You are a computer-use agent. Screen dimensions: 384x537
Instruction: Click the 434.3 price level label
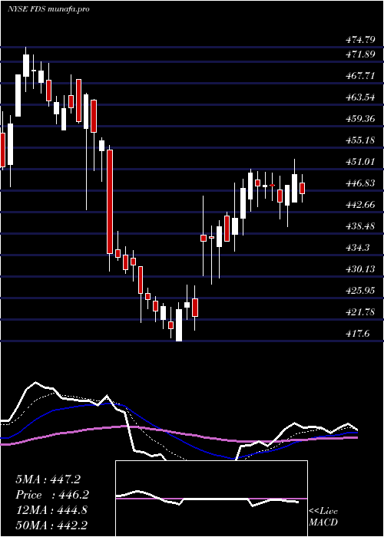pos(357,248)
